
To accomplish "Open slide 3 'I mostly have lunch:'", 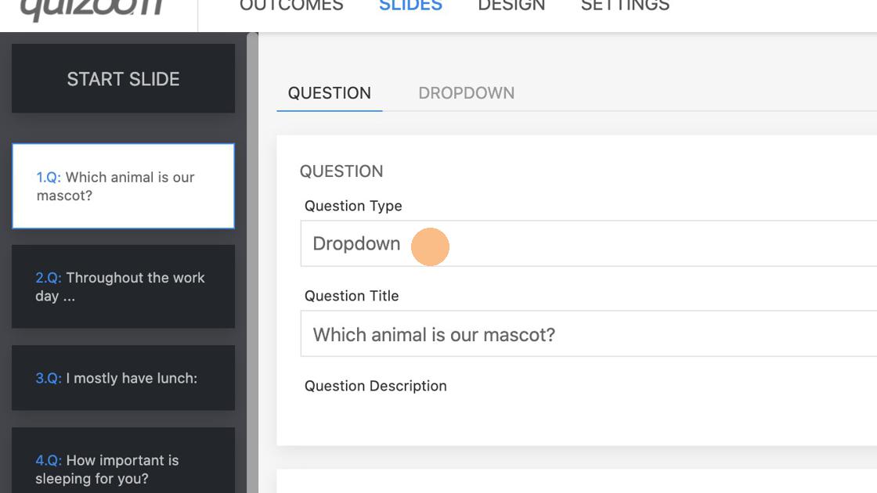I will click(123, 378).
